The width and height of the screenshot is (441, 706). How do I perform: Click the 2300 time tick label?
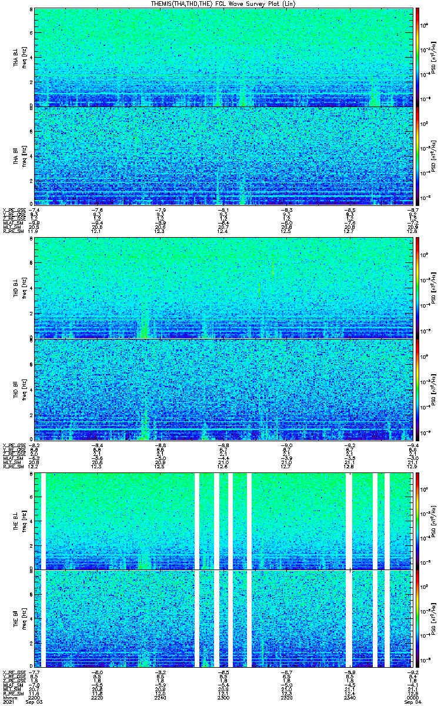tap(224, 698)
